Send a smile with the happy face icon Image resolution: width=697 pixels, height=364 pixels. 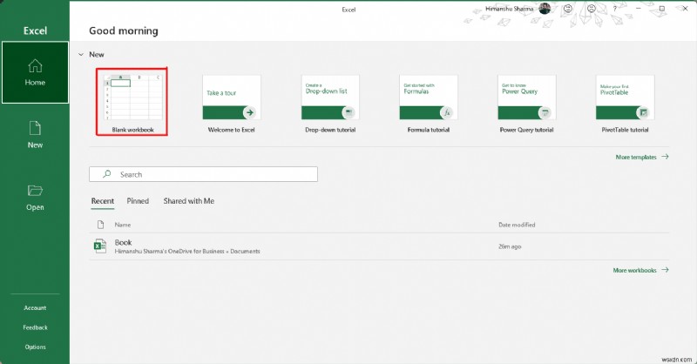[x=568, y=9]
